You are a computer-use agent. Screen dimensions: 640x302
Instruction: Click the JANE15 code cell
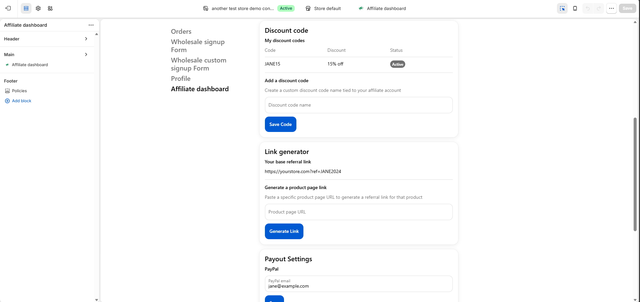coord(273,64)
